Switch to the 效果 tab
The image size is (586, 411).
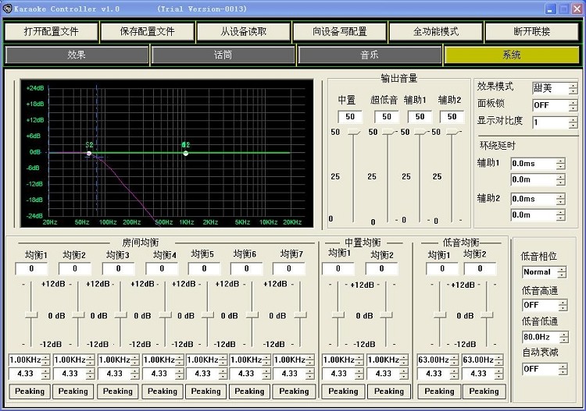(77, 55)
